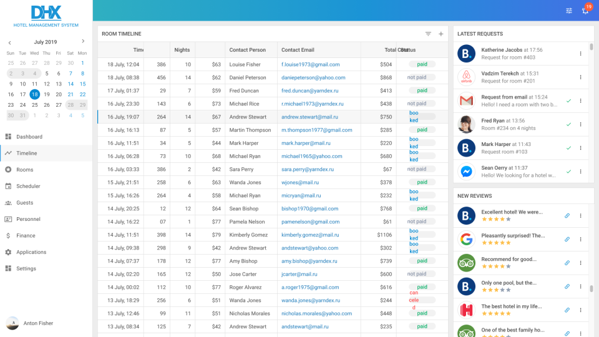Click kimberly.gomez@mail.ru email link
This screenshot has width=599, height=337.
coord(310,235)
